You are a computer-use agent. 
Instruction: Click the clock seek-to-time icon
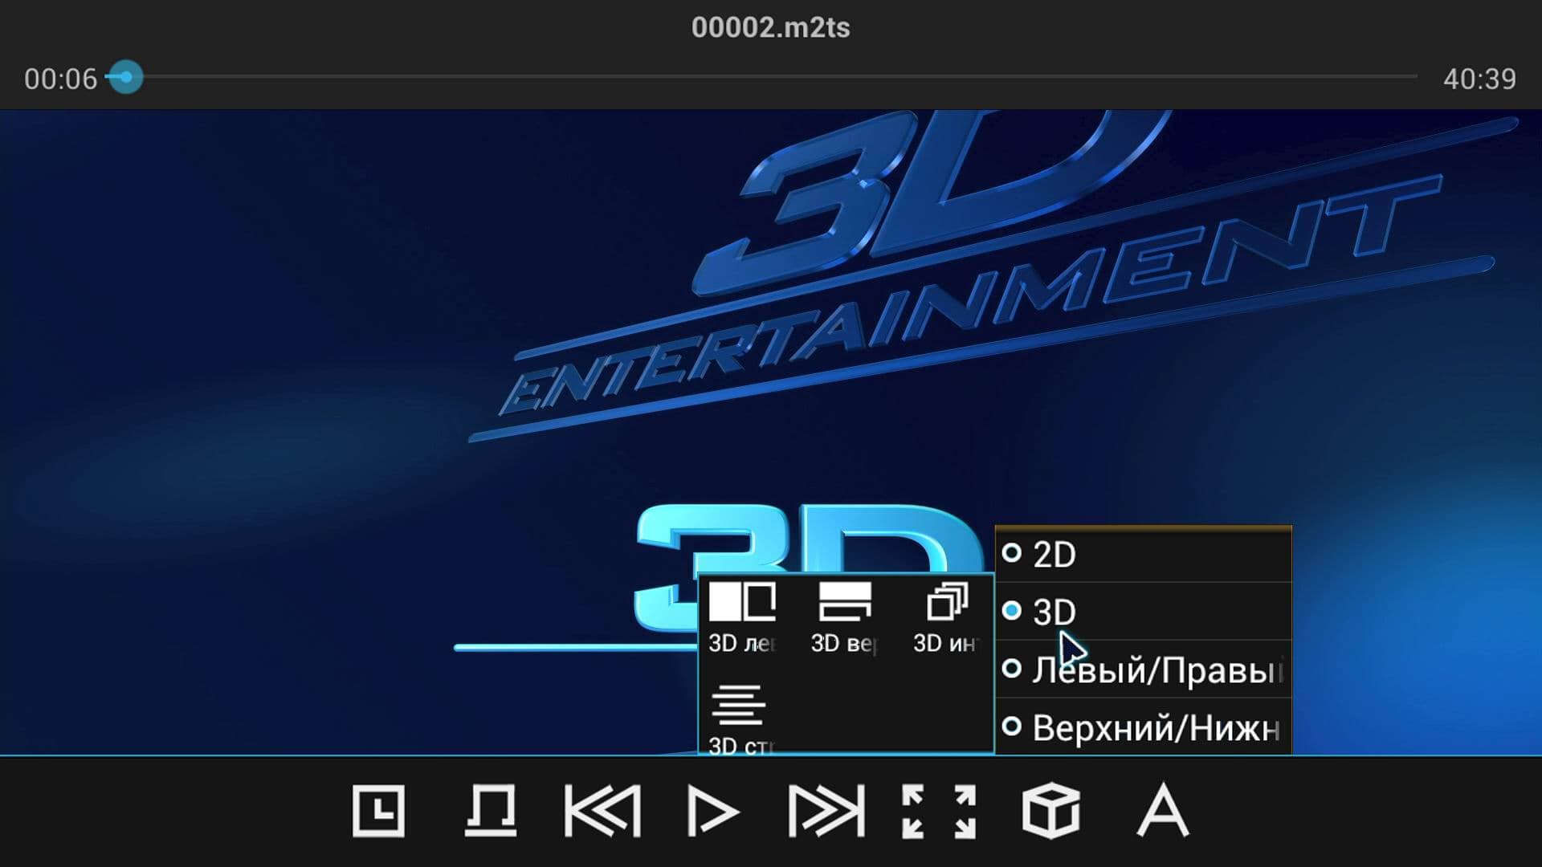pyautogui.click(x=378, y=811)
